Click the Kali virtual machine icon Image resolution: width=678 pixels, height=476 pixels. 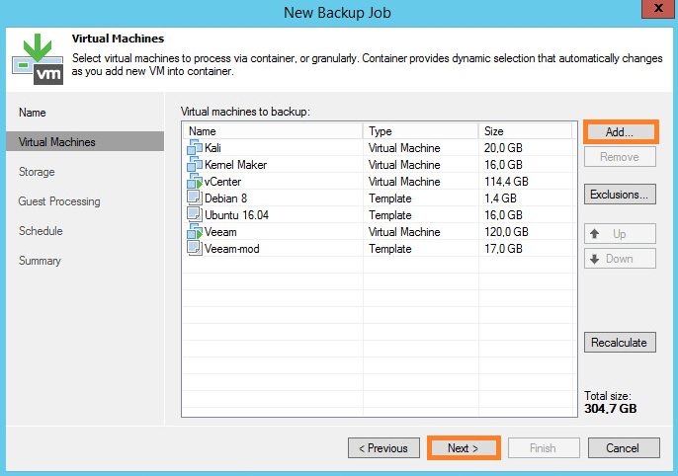[195, 148]
